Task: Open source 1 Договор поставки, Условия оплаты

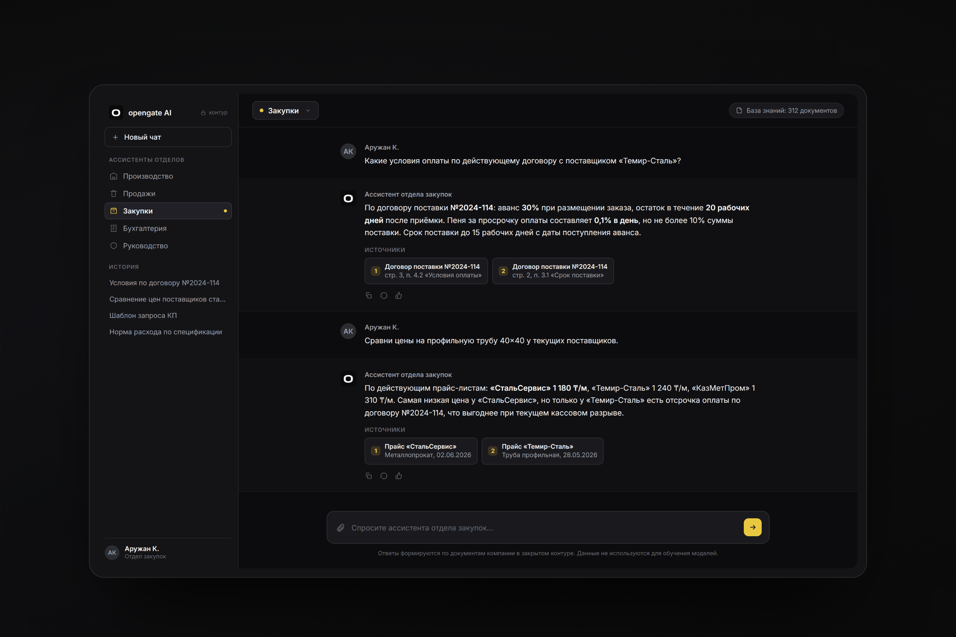Action: pos(426,271)
